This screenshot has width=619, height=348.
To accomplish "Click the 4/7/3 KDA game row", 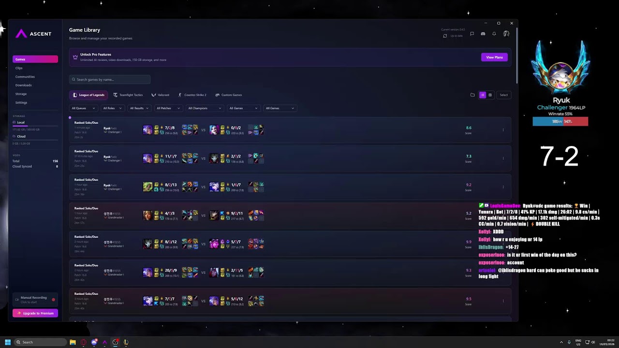I will [290, 215].
